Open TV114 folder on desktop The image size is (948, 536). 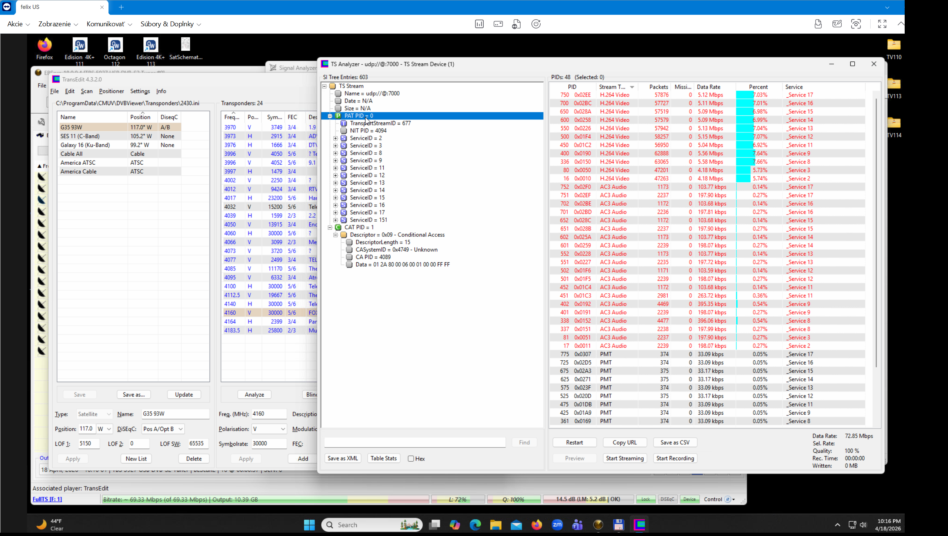pyautogui.click(x=894, y=127)
